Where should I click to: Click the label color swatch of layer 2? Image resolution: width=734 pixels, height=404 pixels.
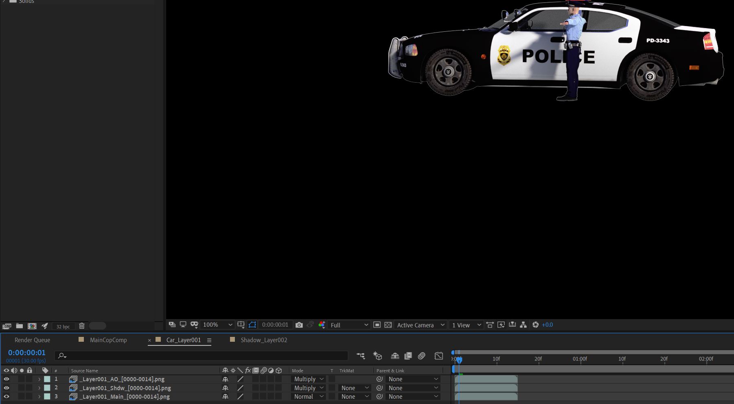click(47, 388)
